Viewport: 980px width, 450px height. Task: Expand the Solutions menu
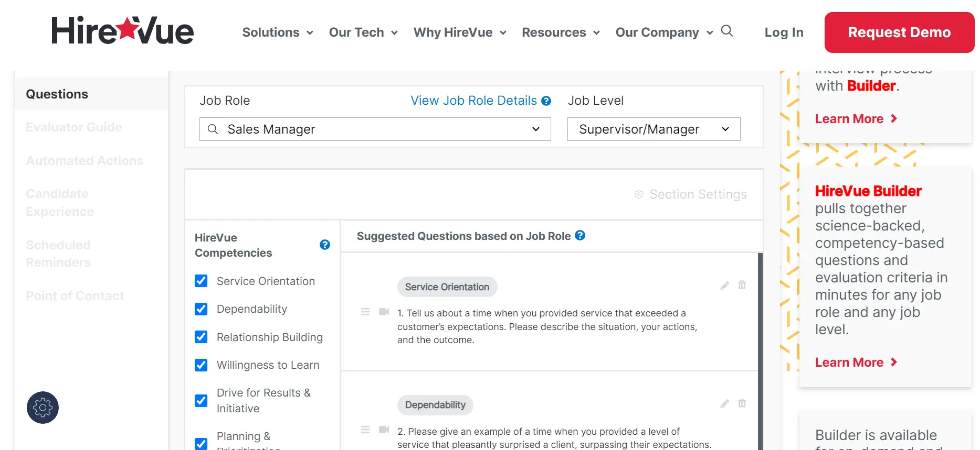278,32
